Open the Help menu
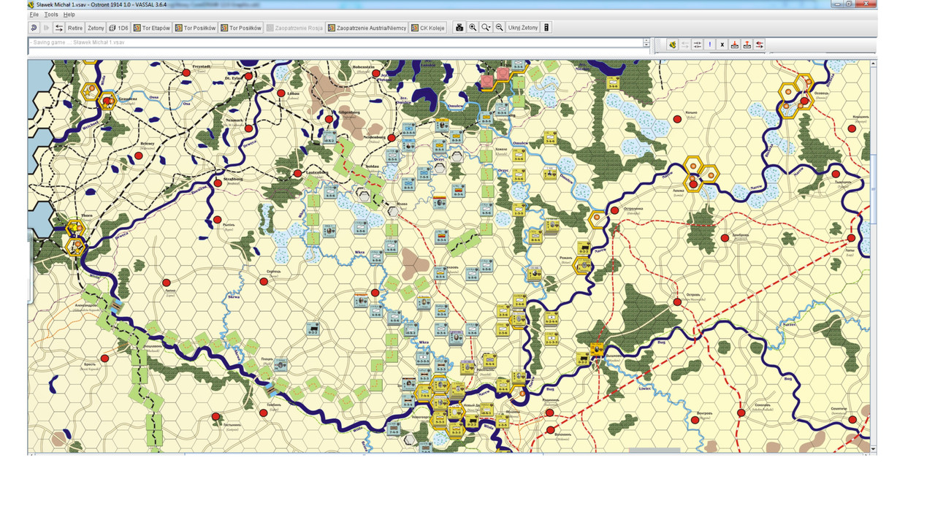Image resolution: width=935 pixels, height=506 pixels. click(69, 15)
